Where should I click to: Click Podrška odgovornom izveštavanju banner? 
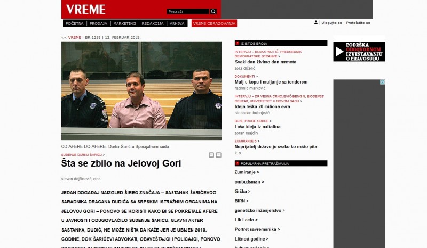coord(359,51)
